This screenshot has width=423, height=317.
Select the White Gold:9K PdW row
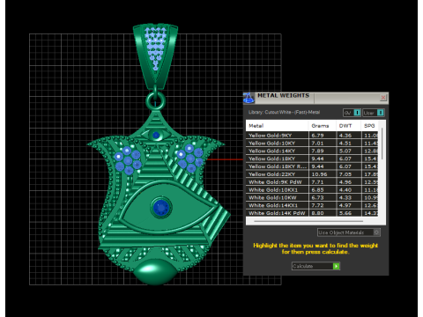[x=312, y=182]
